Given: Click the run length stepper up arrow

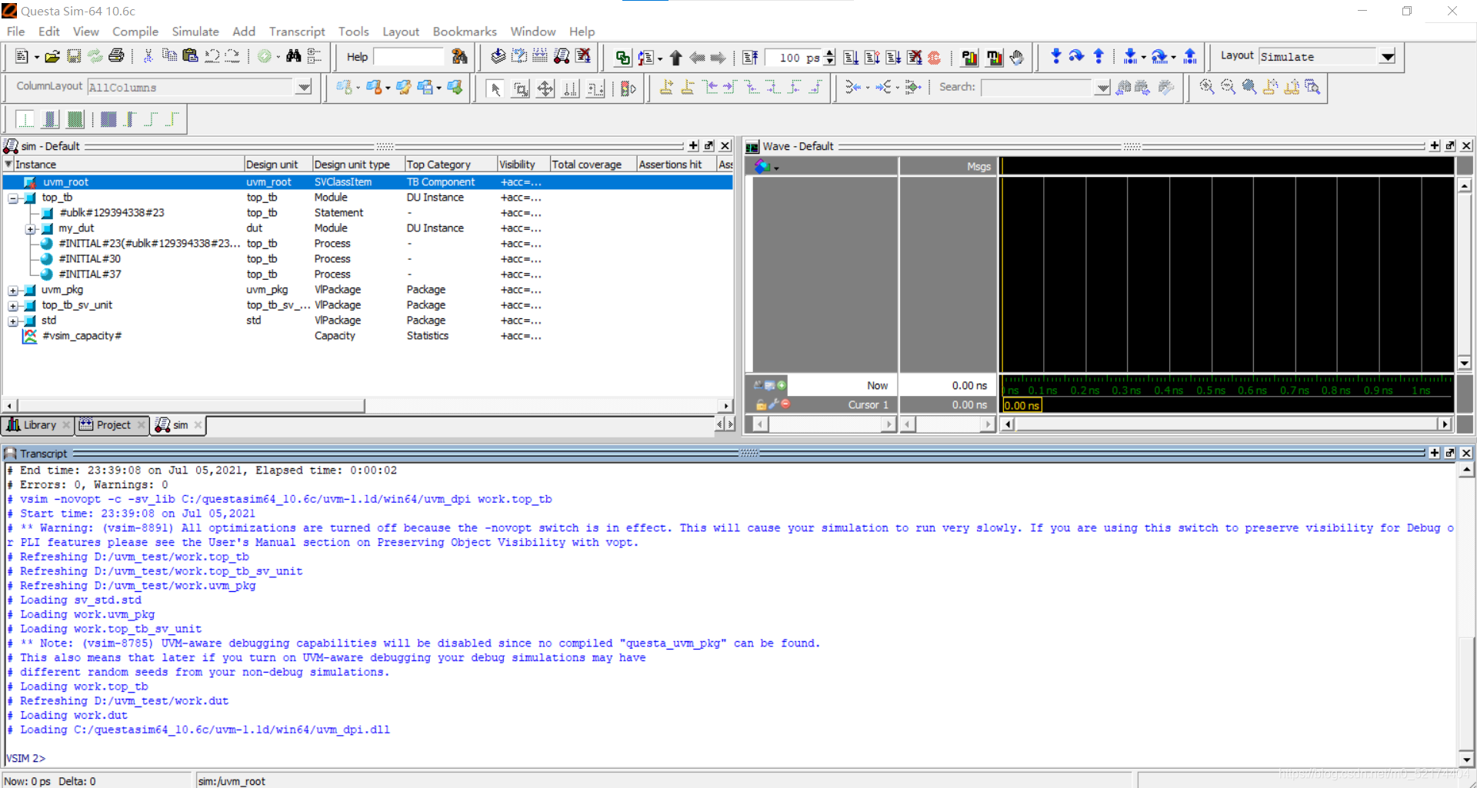Looking at the screenshot, I should [x=829, y=53].
